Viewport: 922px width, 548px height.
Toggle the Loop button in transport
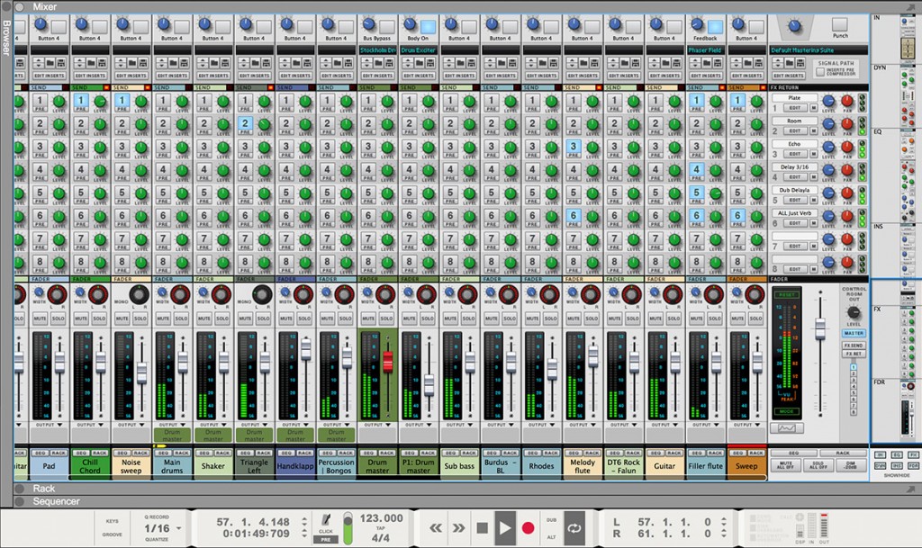574,528
